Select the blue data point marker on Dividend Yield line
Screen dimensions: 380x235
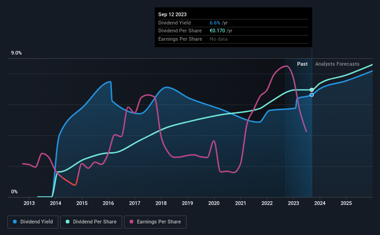311,95
